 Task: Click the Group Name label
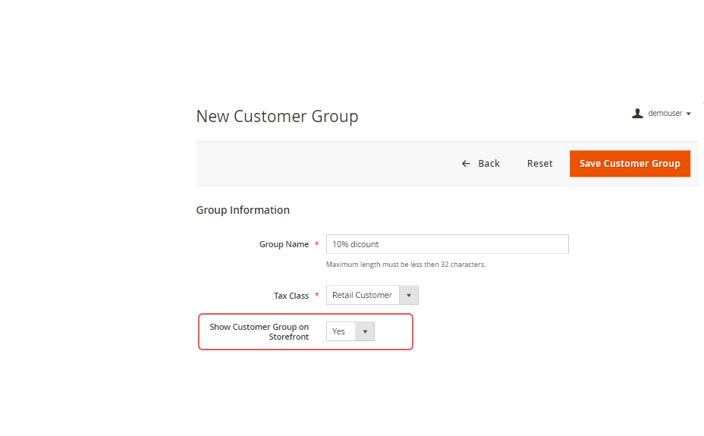click(x=284, y=244)
